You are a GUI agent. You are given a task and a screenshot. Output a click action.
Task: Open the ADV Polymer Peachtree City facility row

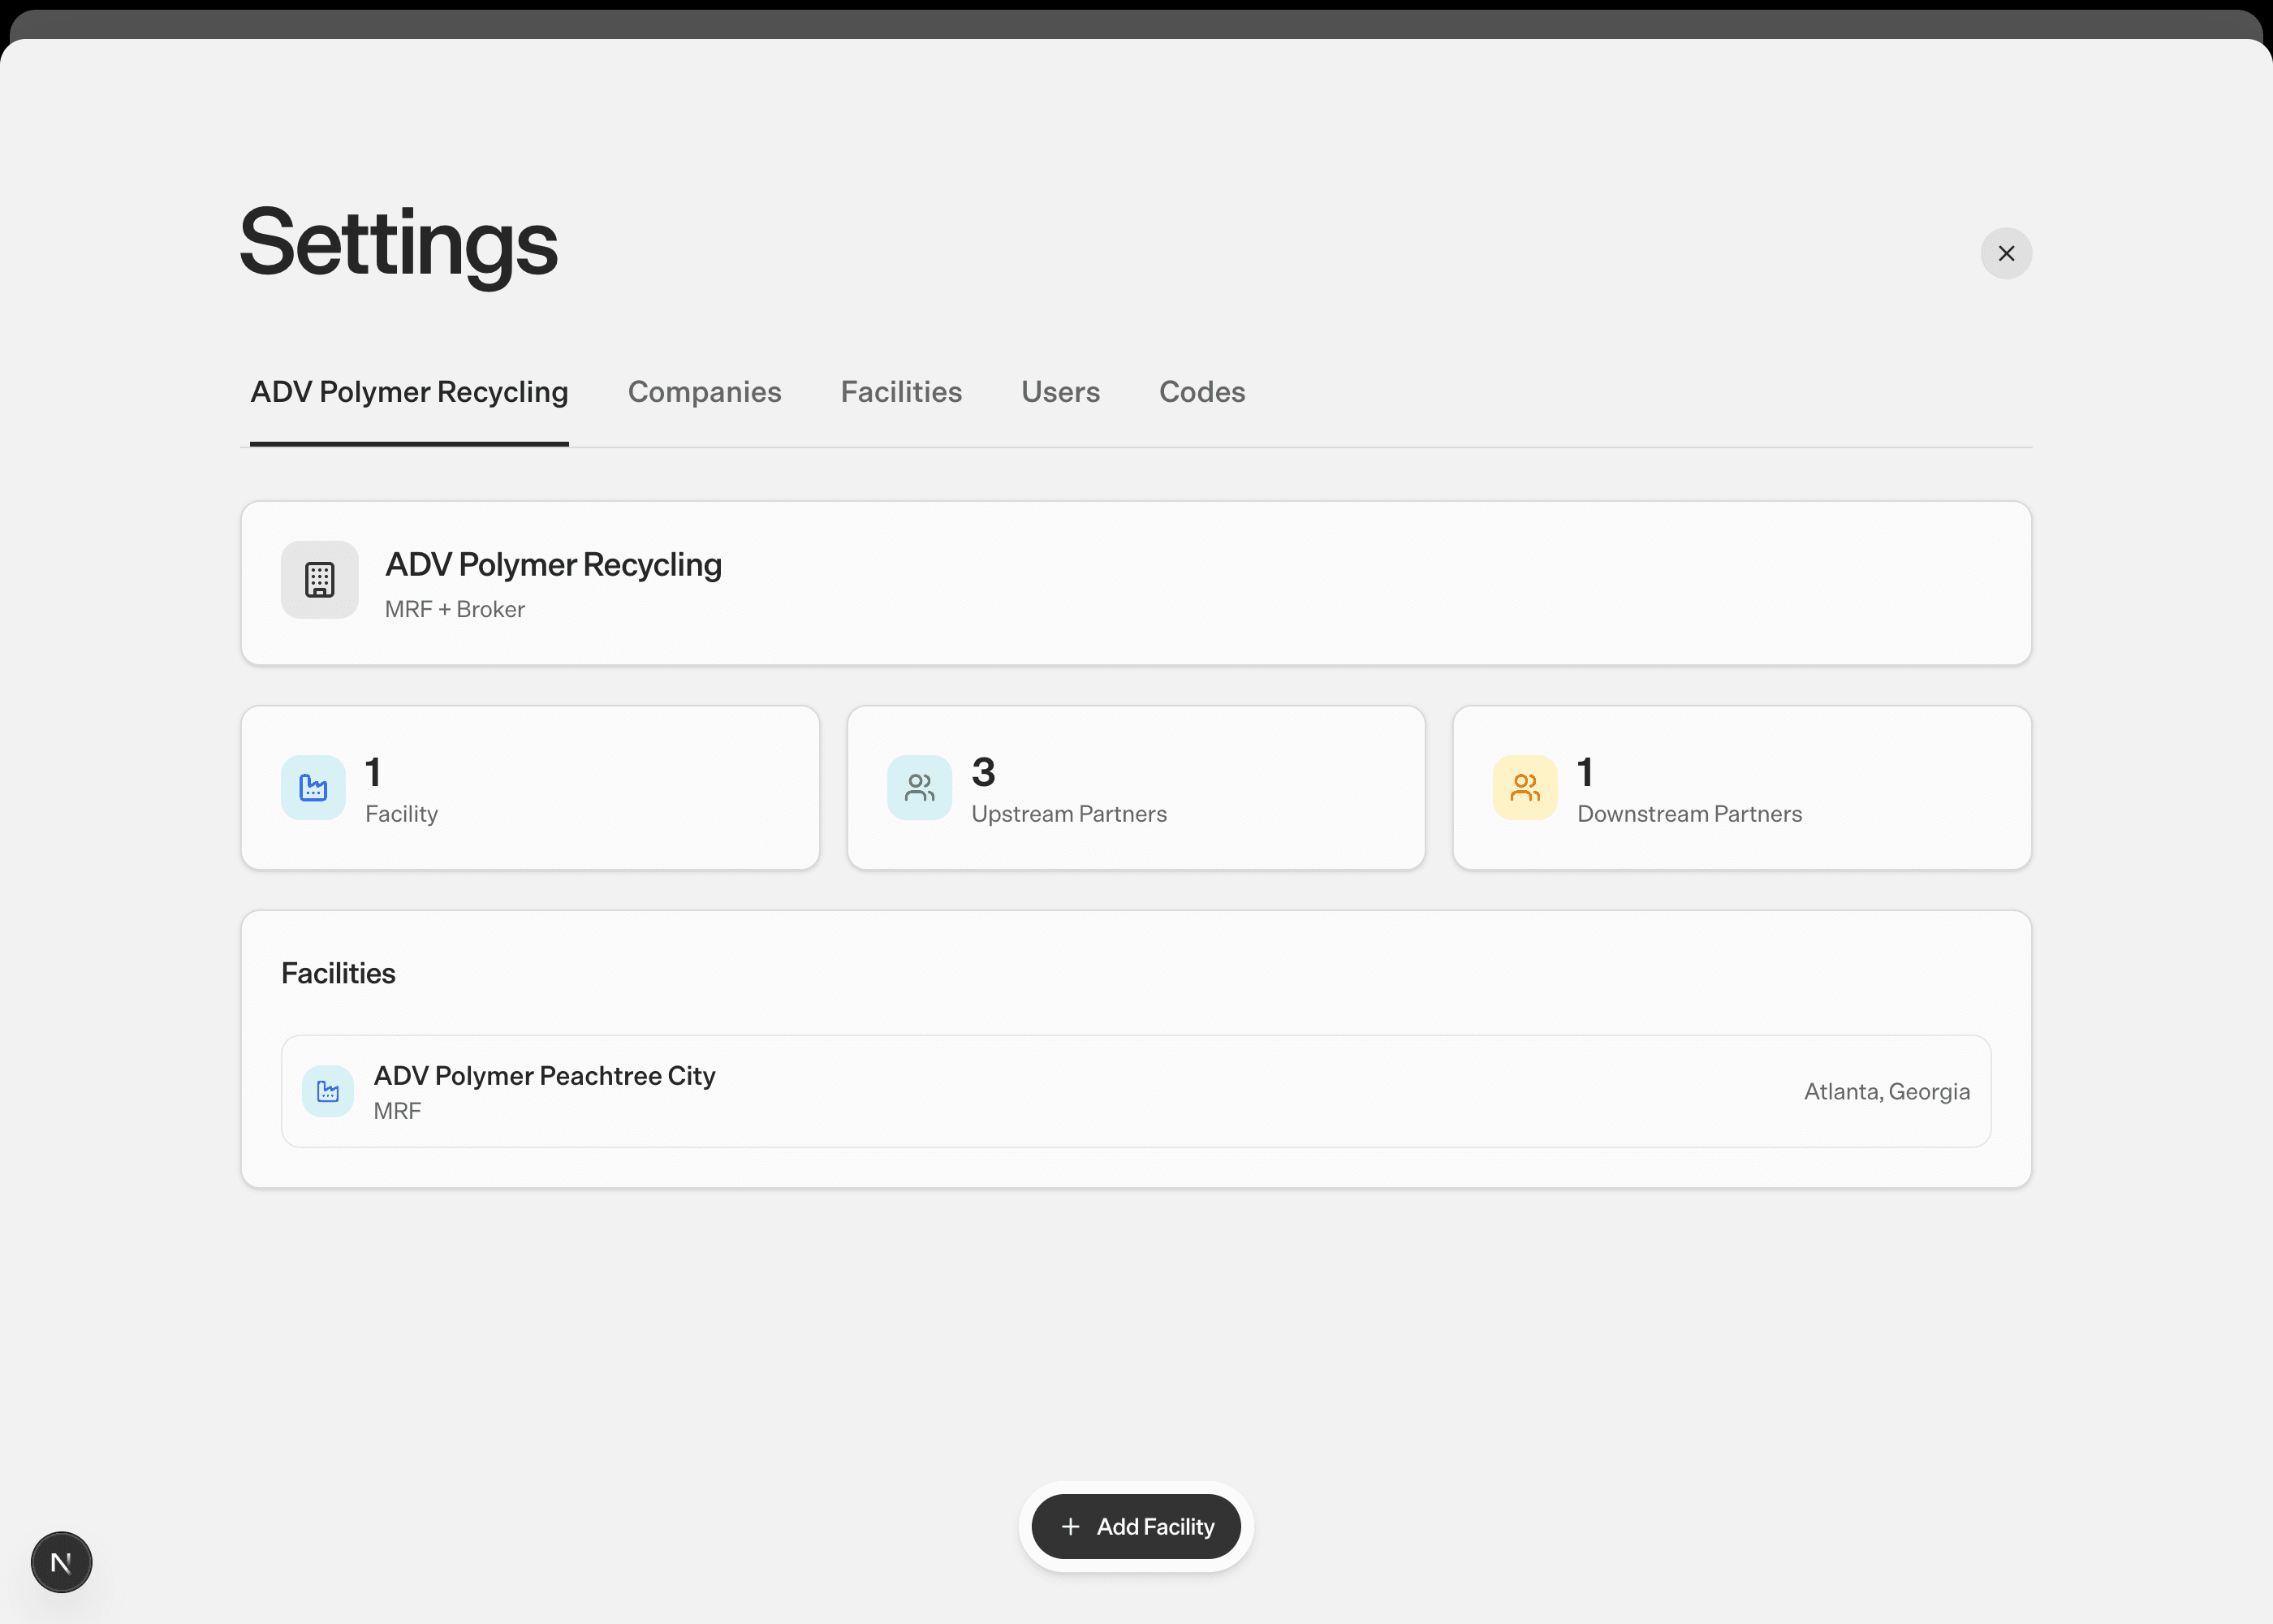(x=1136, y=1091)
